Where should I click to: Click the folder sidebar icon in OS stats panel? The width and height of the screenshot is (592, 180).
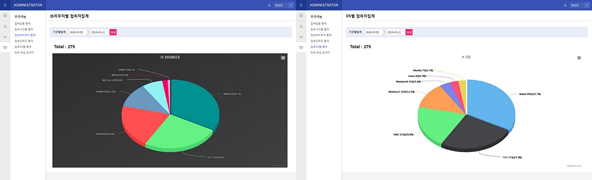[x=301, y=47]
